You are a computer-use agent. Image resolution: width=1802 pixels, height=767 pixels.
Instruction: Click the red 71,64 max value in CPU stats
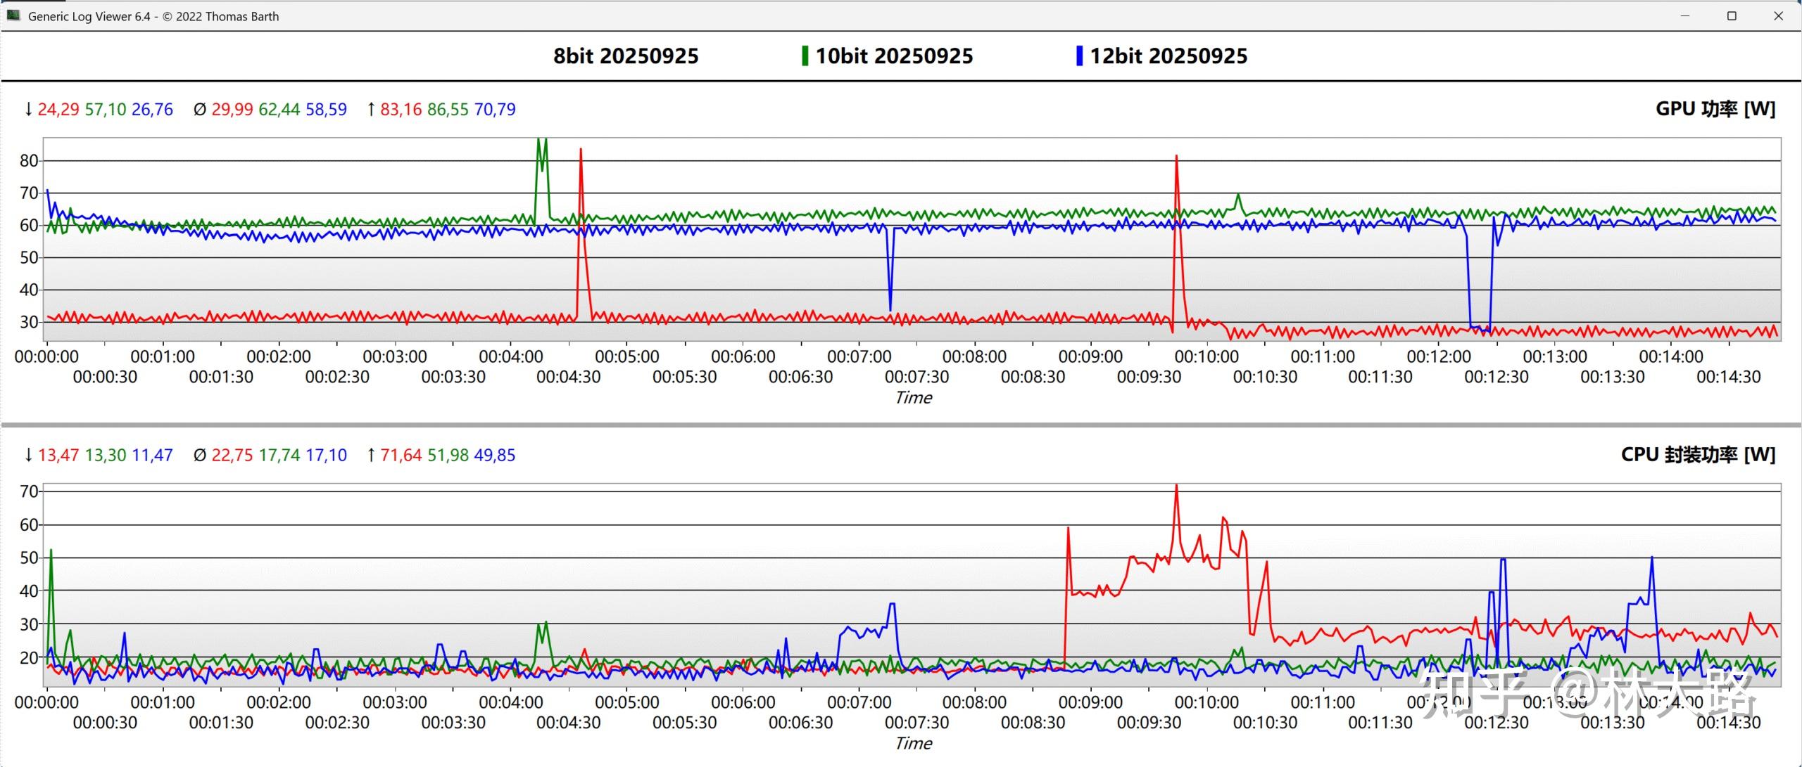tap(401, 455)
